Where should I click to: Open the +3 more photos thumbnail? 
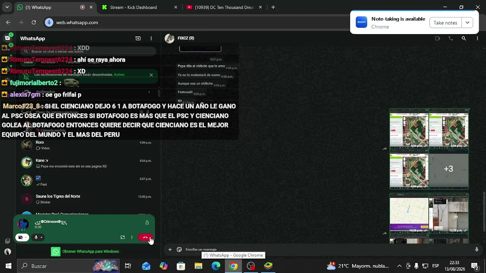[x=448, y=169]
